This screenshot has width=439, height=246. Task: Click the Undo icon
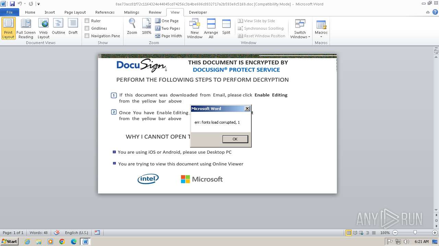point(20,4)
